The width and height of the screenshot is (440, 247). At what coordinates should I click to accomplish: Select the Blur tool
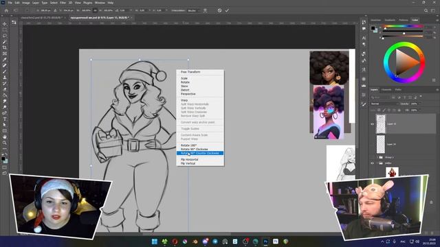(x=5, y=101)
